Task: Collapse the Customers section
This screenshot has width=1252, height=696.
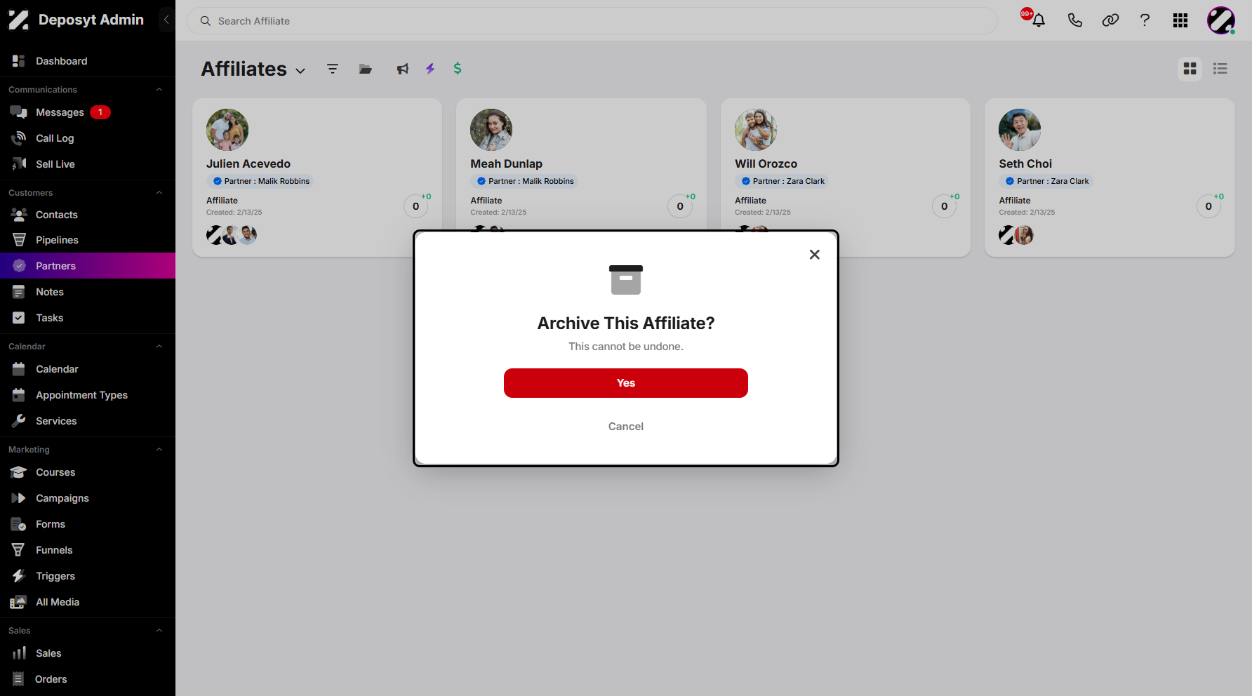Action: click(x=159, y=193)
